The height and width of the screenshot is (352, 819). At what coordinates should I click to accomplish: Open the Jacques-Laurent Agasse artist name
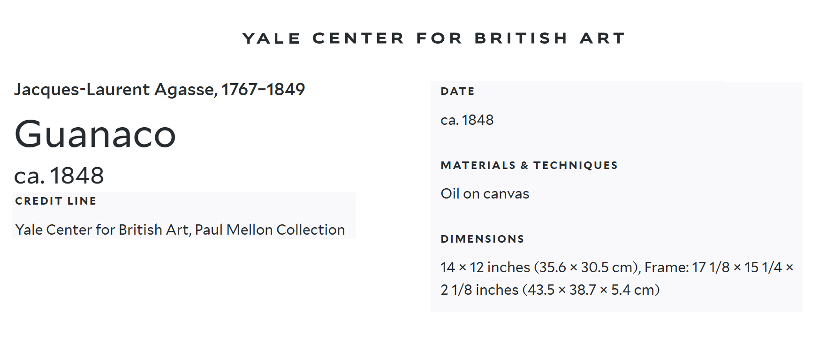point(114,89)
